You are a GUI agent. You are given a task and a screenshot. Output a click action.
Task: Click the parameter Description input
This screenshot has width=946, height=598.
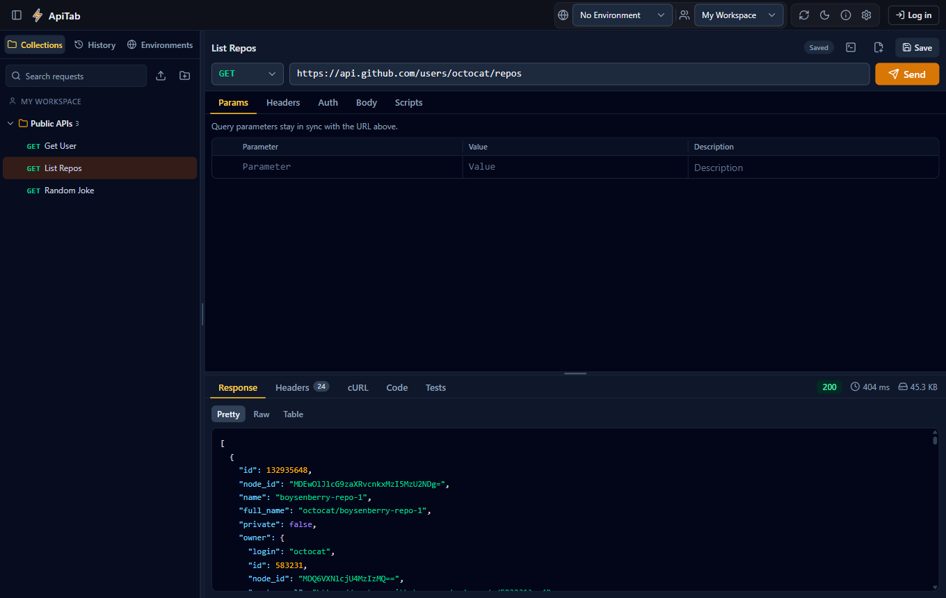pyautogui.click(x=813, y=168)
